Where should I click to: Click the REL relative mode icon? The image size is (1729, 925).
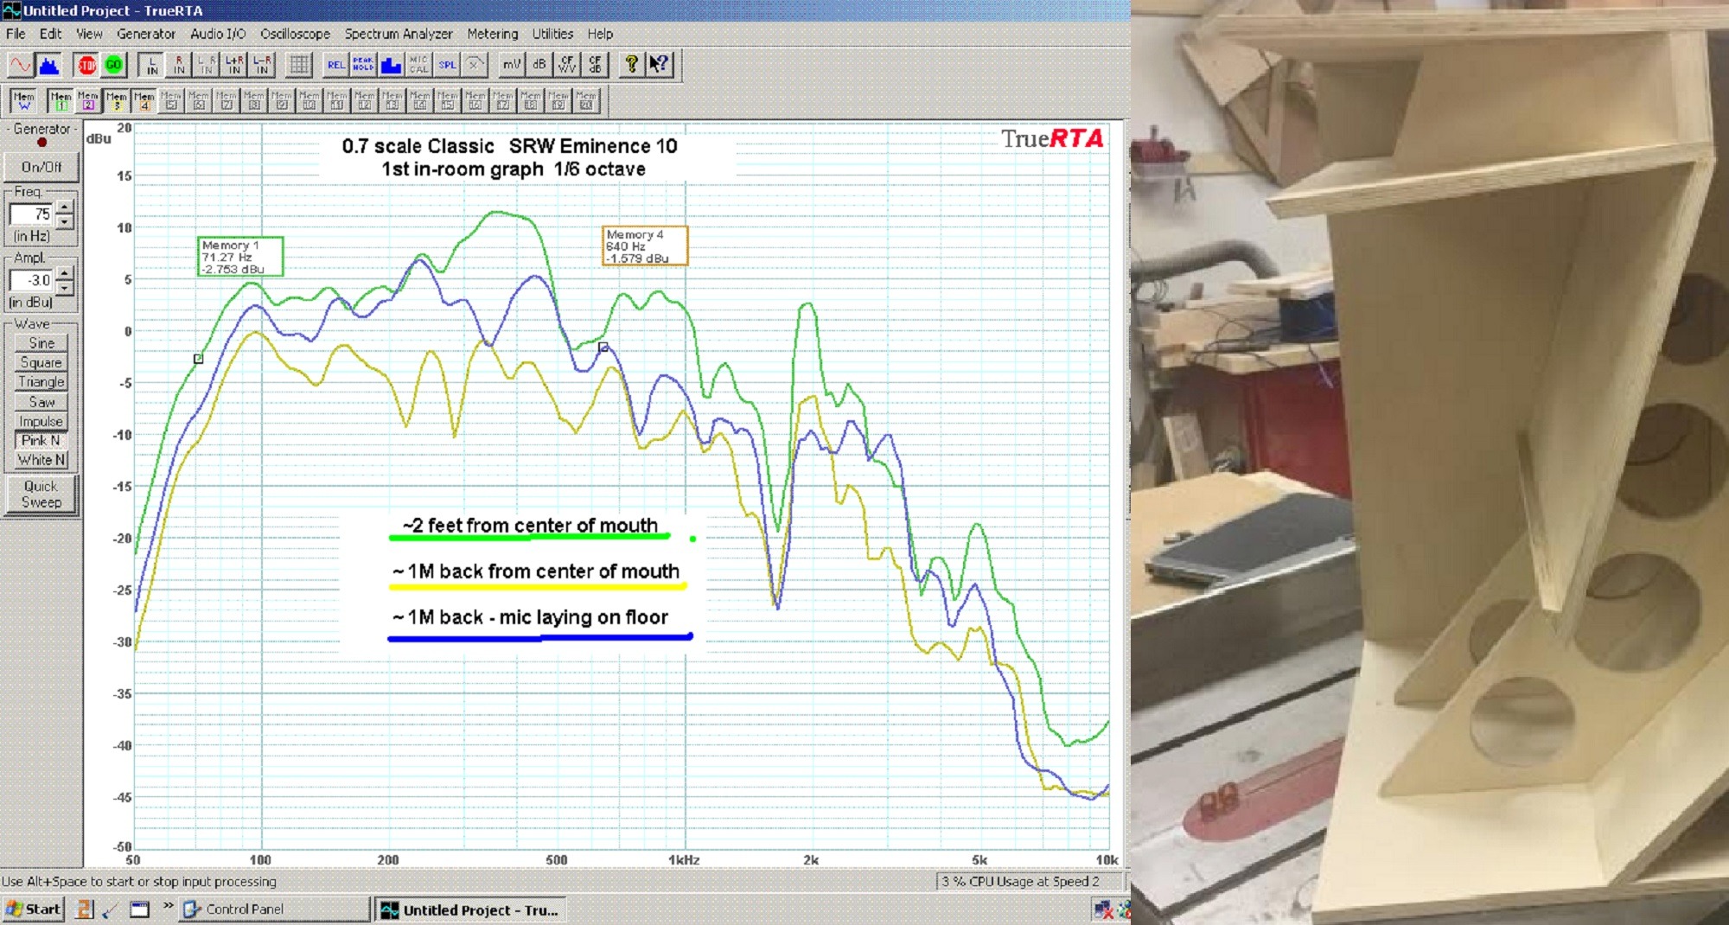click(335, 65)
